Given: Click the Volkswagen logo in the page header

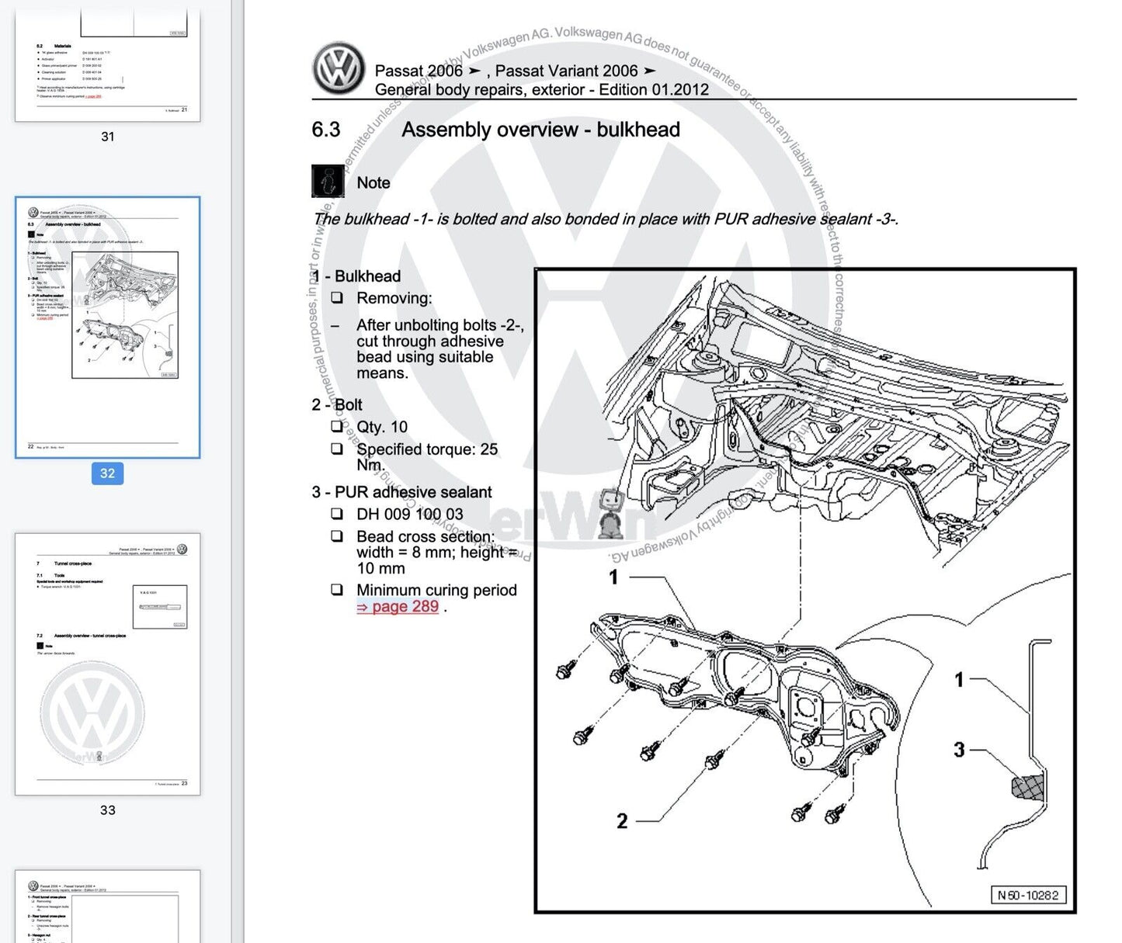Looking at the screenshot, I should [x=339, y=68].
